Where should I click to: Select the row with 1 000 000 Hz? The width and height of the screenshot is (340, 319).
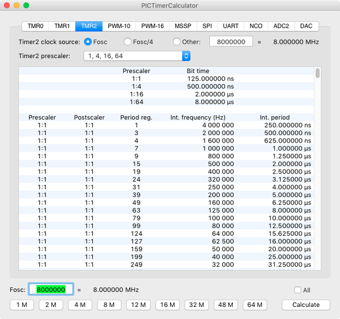[x=167, y=148]
